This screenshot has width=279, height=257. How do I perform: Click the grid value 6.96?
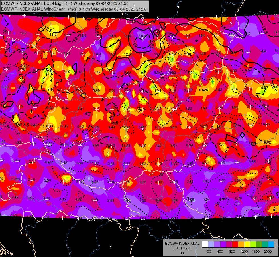pyautogui.click(x=266, y=124)
